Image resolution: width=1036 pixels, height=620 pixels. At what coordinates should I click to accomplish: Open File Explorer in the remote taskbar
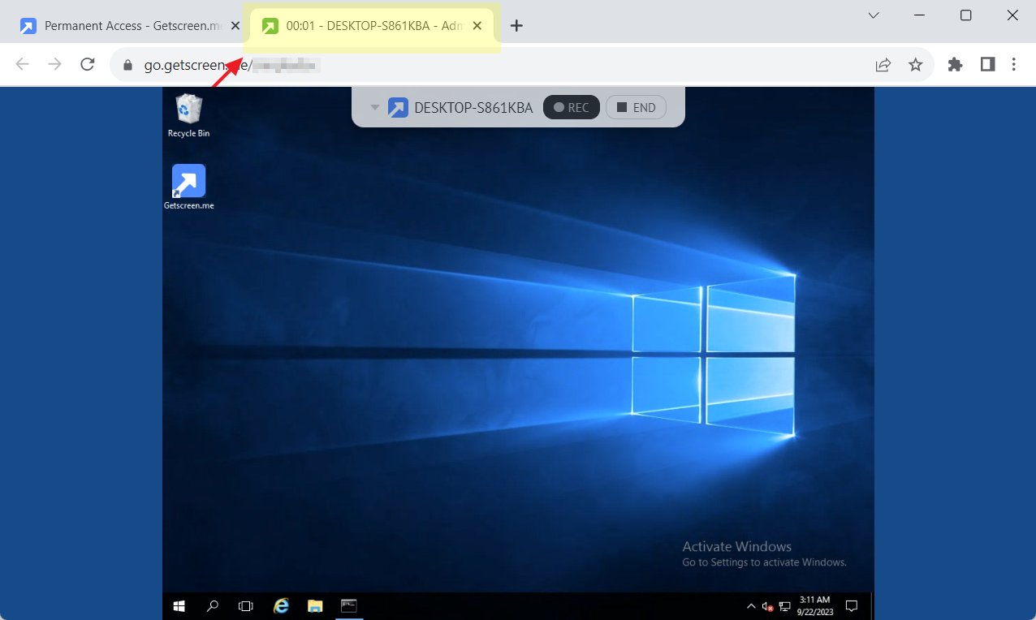pos(315,605)
